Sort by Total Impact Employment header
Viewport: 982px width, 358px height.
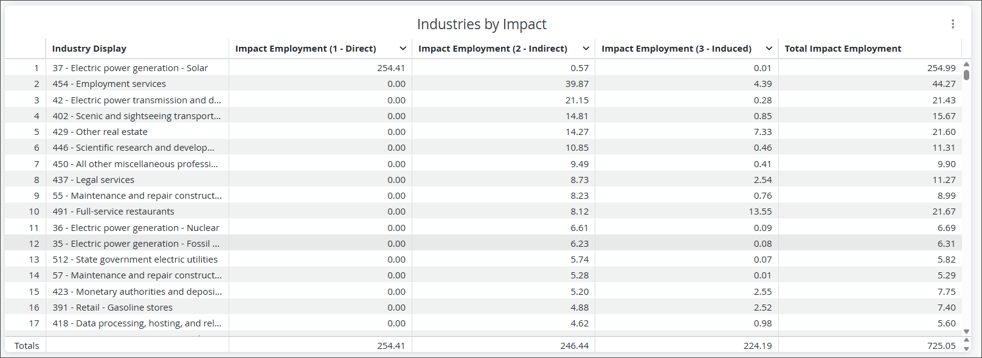843,49
